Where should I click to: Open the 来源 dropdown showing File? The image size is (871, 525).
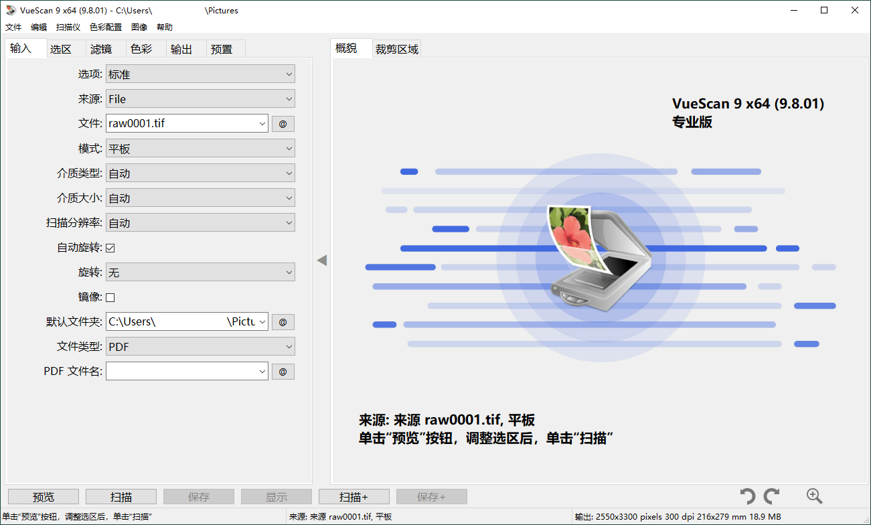tap(200, 98)
